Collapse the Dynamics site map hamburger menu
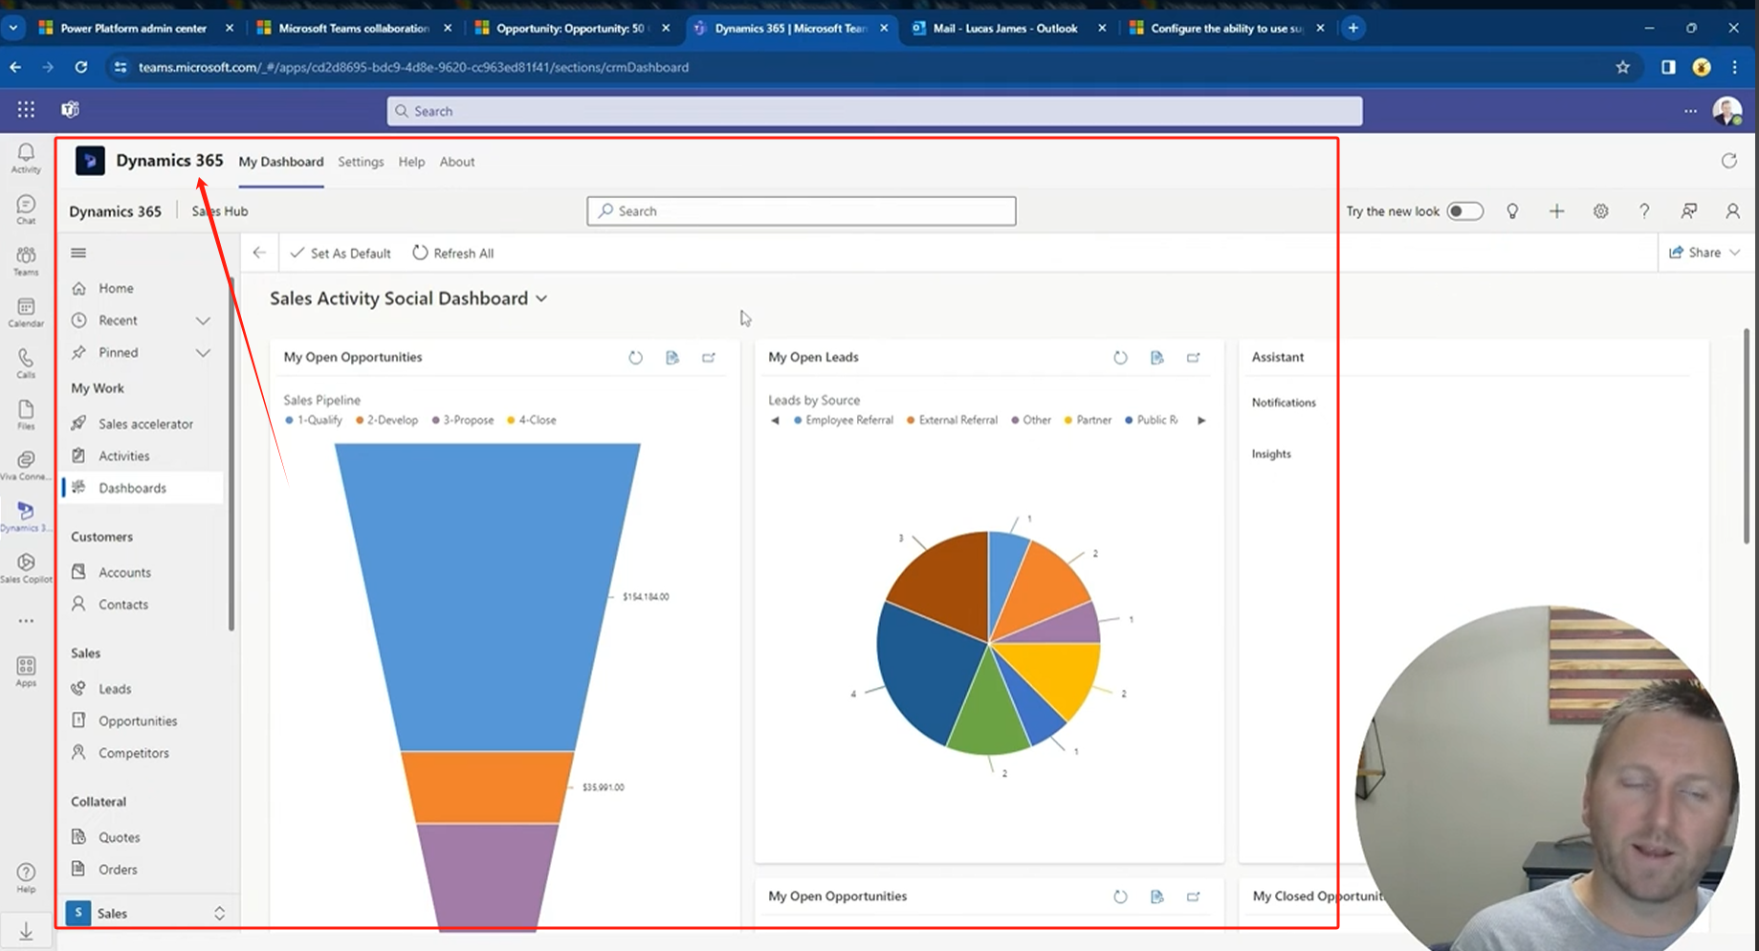Image resolution: width=1759 pixels, height=951 pixels. 78,253
